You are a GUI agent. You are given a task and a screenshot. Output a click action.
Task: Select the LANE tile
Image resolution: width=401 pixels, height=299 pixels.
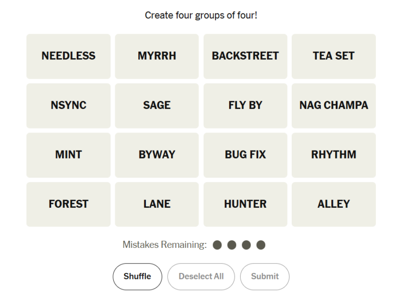coord(157,204)
